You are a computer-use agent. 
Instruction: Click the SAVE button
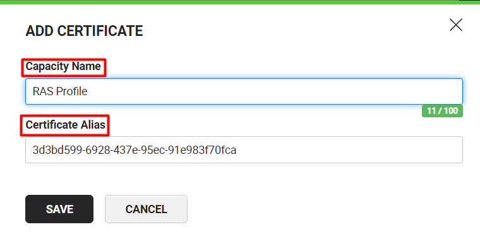59,209
